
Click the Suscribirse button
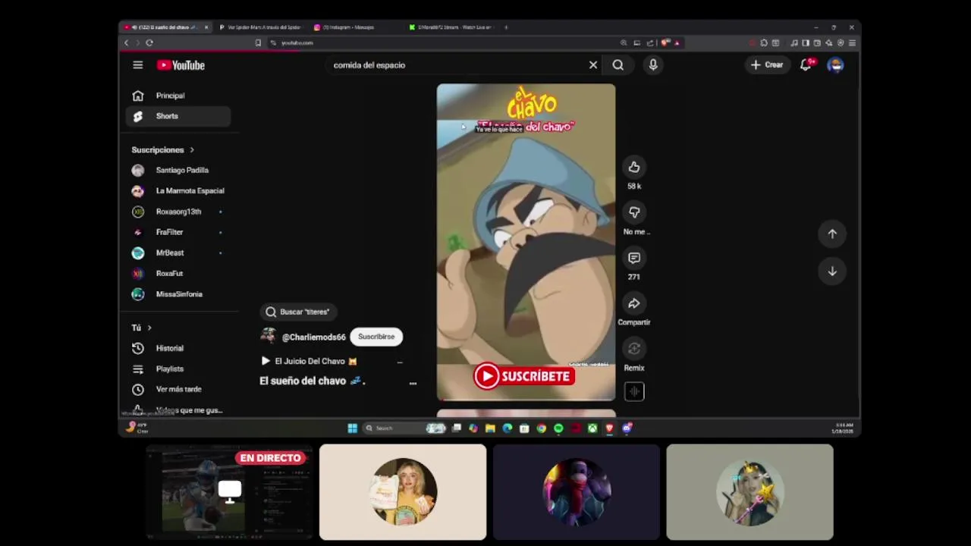(376, 337)
